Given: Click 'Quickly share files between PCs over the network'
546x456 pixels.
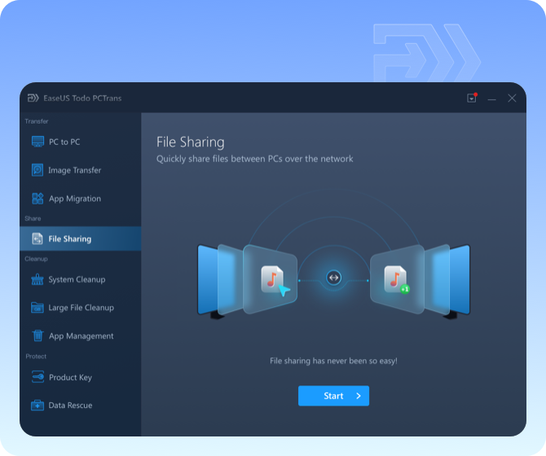Looking at the screenshot, I should 254,159.
